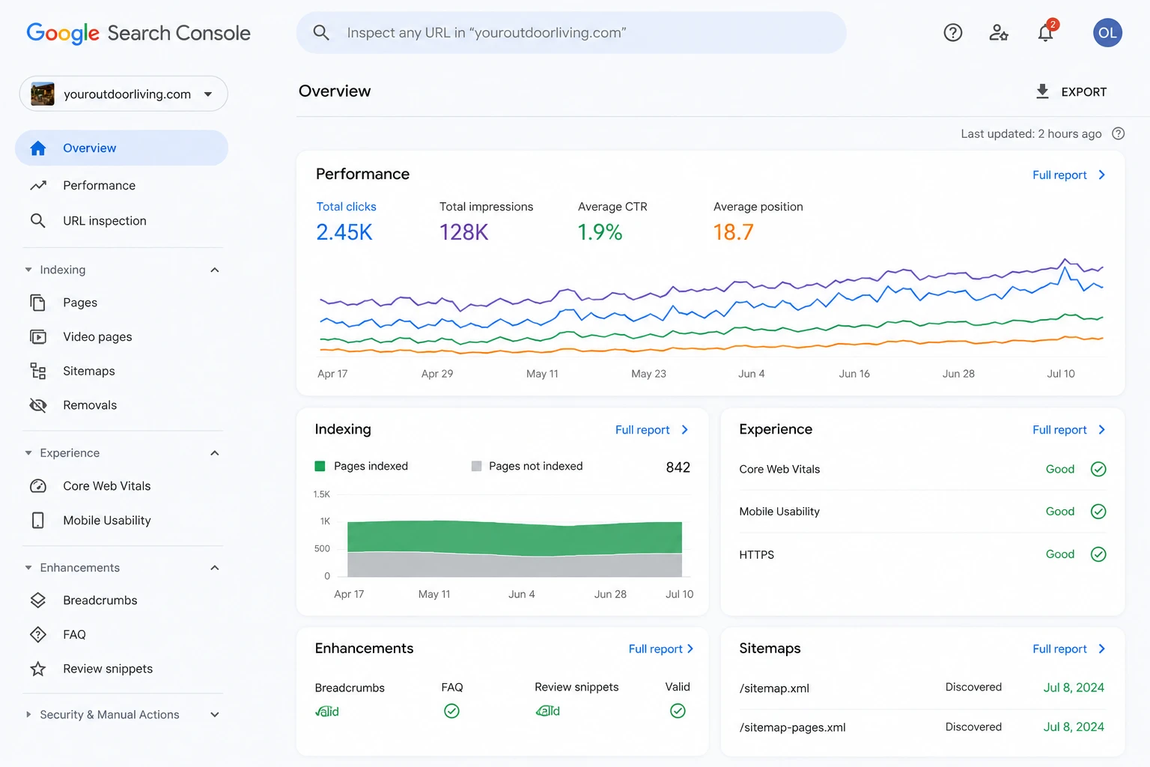This screenshot has width=1150, height=767.
Task: Click Security & Manual Actions disclosure triangle
Action: (x=28, y=715)
